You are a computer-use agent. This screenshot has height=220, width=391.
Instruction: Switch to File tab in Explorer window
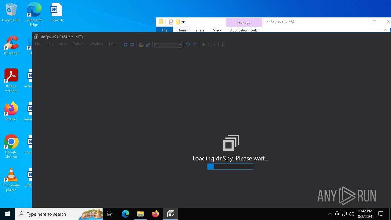[165, 30]
